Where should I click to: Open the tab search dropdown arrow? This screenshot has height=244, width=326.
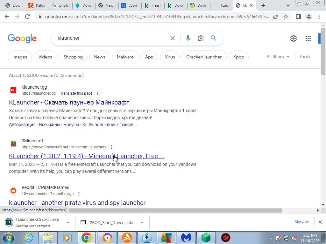pos(288,5)
